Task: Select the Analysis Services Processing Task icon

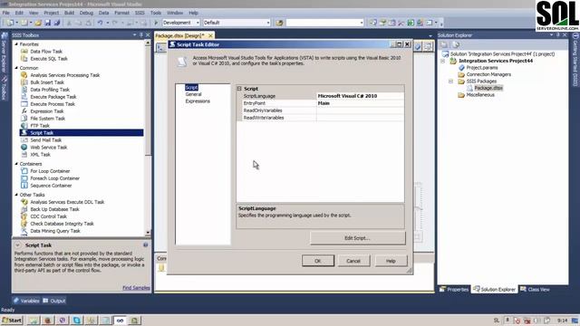Action: 24,75
